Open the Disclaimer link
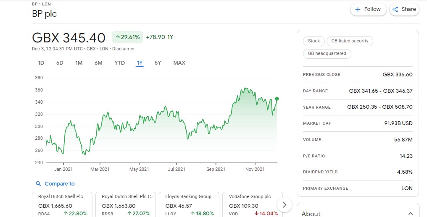This screenshot has width=427, height=217. tap(124, 49)
